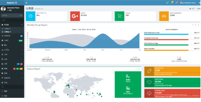The height and width of the screenshot is (102, 201).
Task: Expand the forms edit-icon menu arrow
Action: (x=22, y=55)
